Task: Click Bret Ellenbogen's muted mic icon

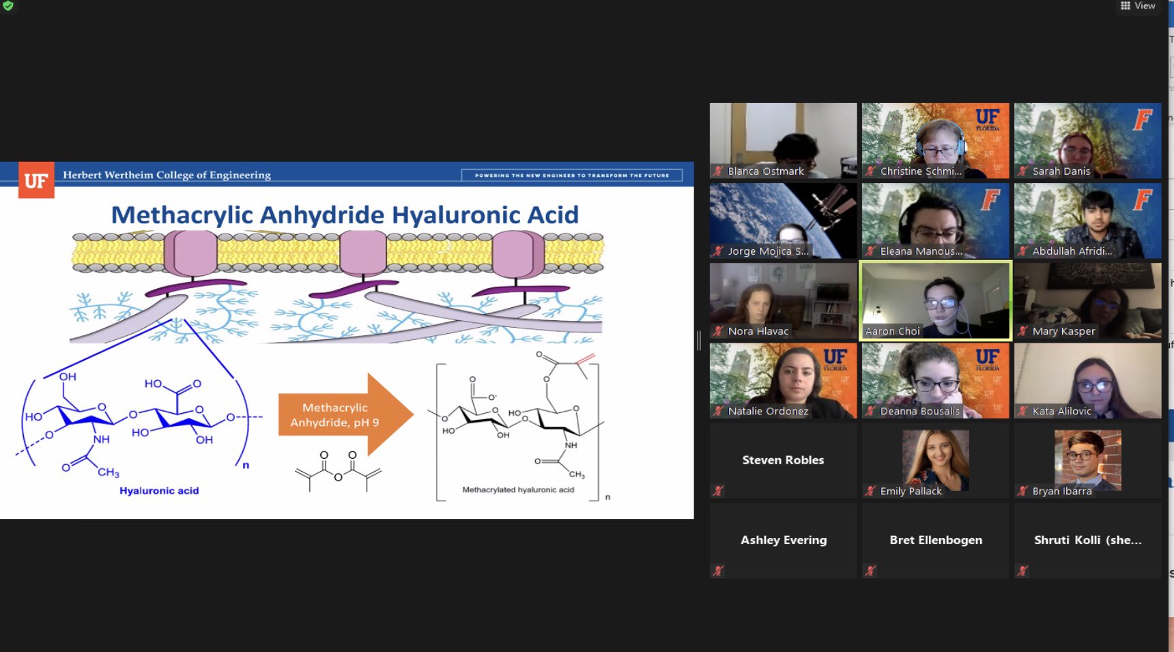Action: pos(870,570)
